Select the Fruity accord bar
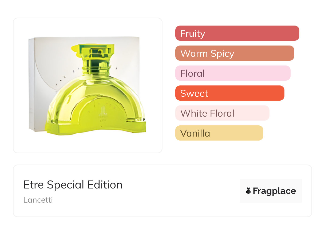Image resolution: width=325 pixels, height=230 pixels. (237, 33)
